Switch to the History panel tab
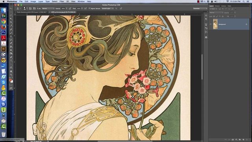The image size is (252, 142). (x=217, y=6)
